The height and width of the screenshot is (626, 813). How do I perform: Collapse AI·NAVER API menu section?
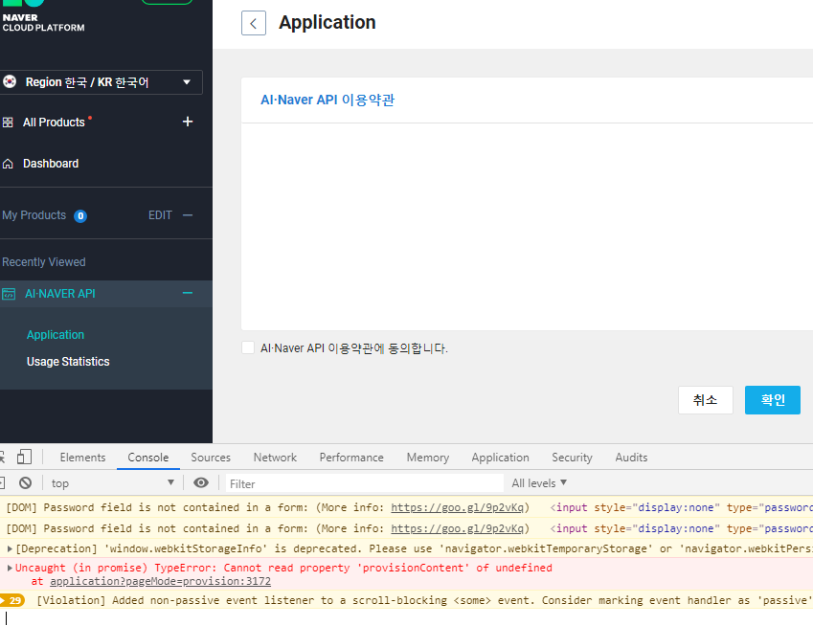[188, 293]
